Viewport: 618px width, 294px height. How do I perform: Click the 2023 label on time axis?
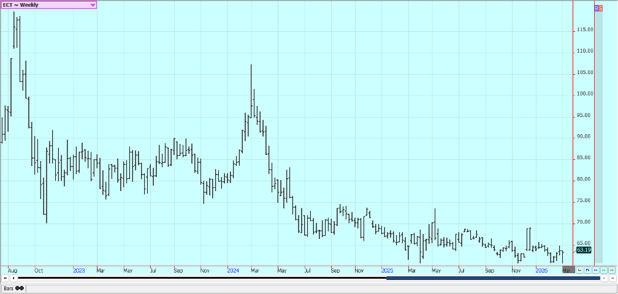[78, 270]
